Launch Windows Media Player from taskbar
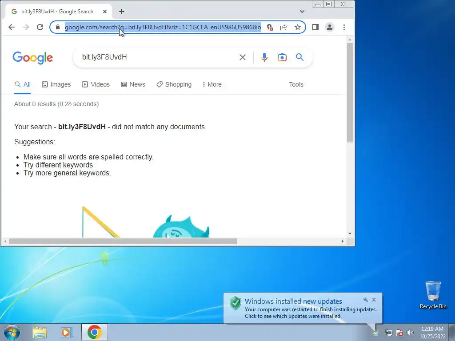 tap(66, 332)
